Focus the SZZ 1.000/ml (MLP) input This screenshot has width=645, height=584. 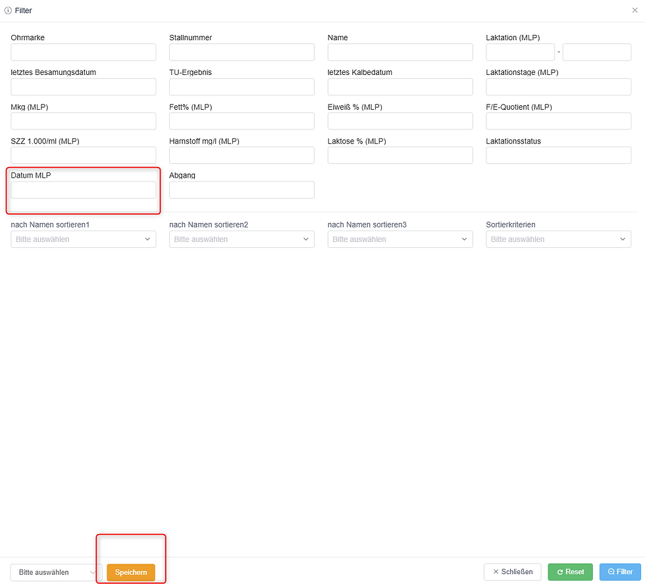83,155
